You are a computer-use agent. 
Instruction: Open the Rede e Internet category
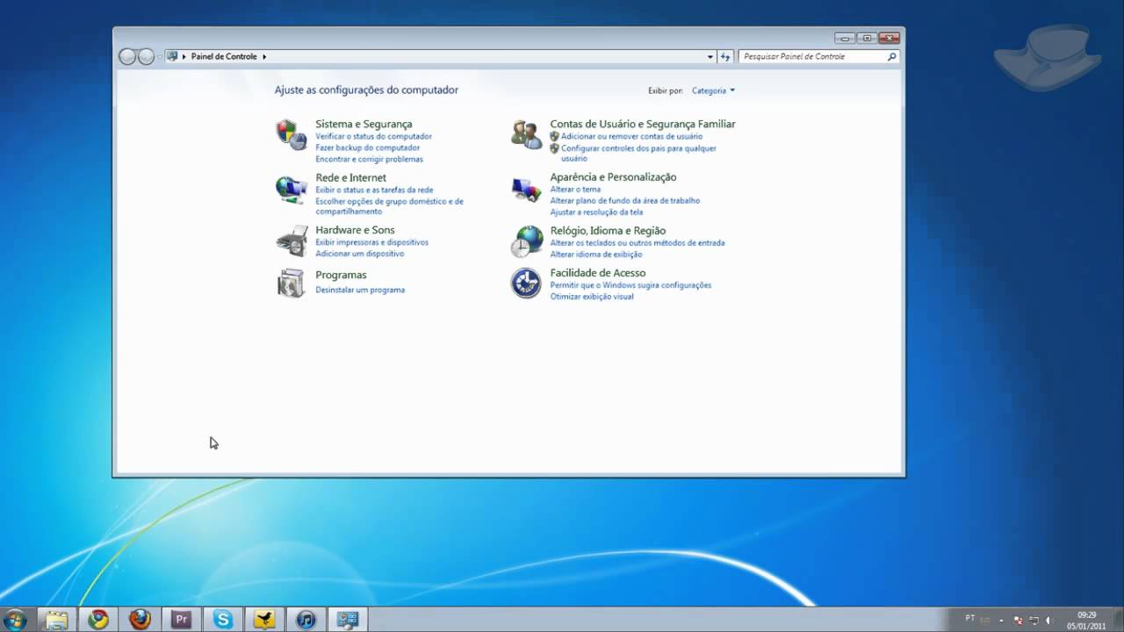350,177
